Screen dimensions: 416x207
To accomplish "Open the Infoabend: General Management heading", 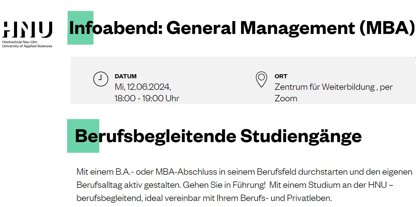I will pos(242,28).
